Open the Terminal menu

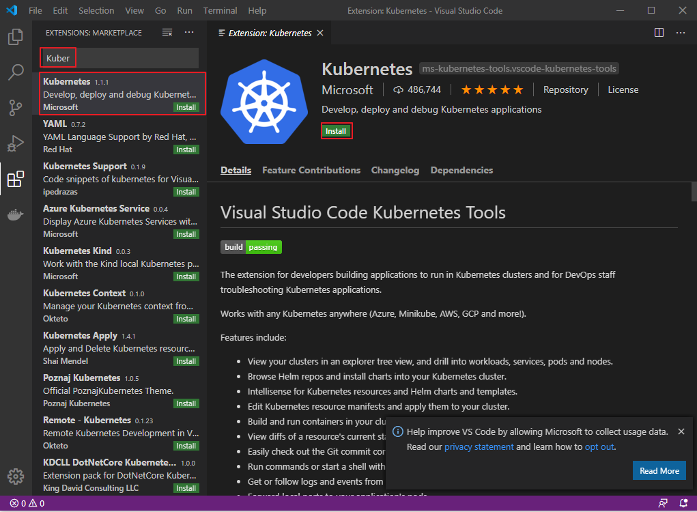tap(220, 11)
